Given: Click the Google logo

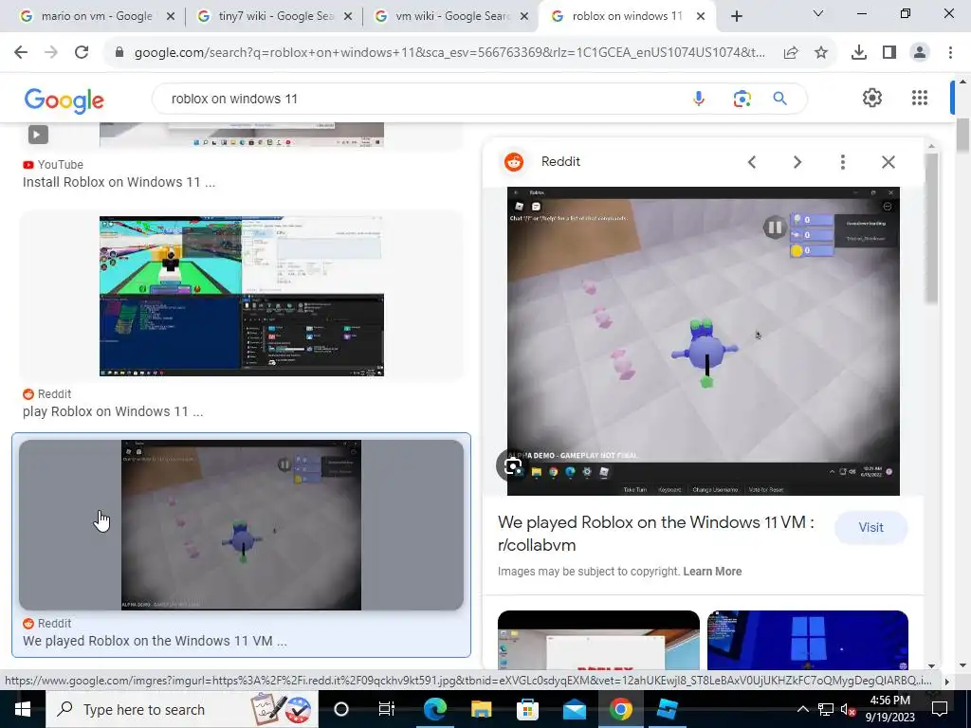Looking at the screenshot, I should (x=64, y=100).
